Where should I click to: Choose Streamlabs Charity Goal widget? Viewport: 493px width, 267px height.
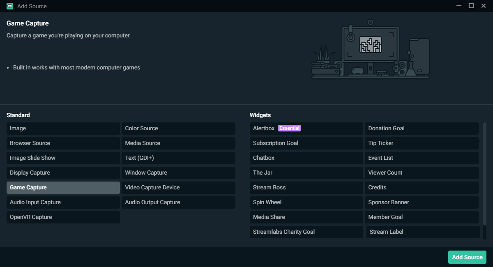point(306,232)
